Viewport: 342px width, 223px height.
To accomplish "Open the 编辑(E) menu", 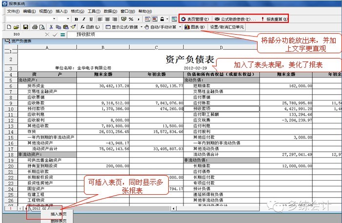I will tap(29, 11).
